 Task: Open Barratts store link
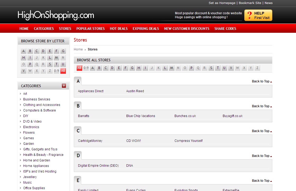(84, 116)
